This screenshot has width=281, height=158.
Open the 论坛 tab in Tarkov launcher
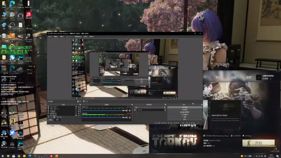(234, 77)
